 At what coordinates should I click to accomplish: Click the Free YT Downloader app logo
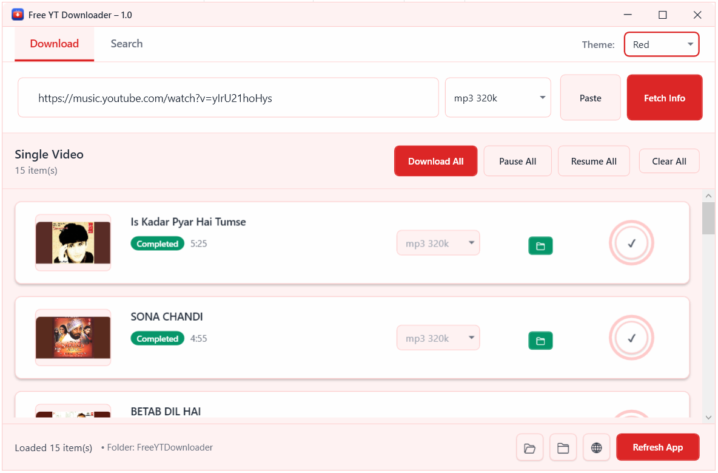click(18, 15)
